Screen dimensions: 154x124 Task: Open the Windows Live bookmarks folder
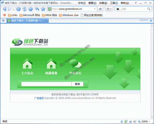69,15
